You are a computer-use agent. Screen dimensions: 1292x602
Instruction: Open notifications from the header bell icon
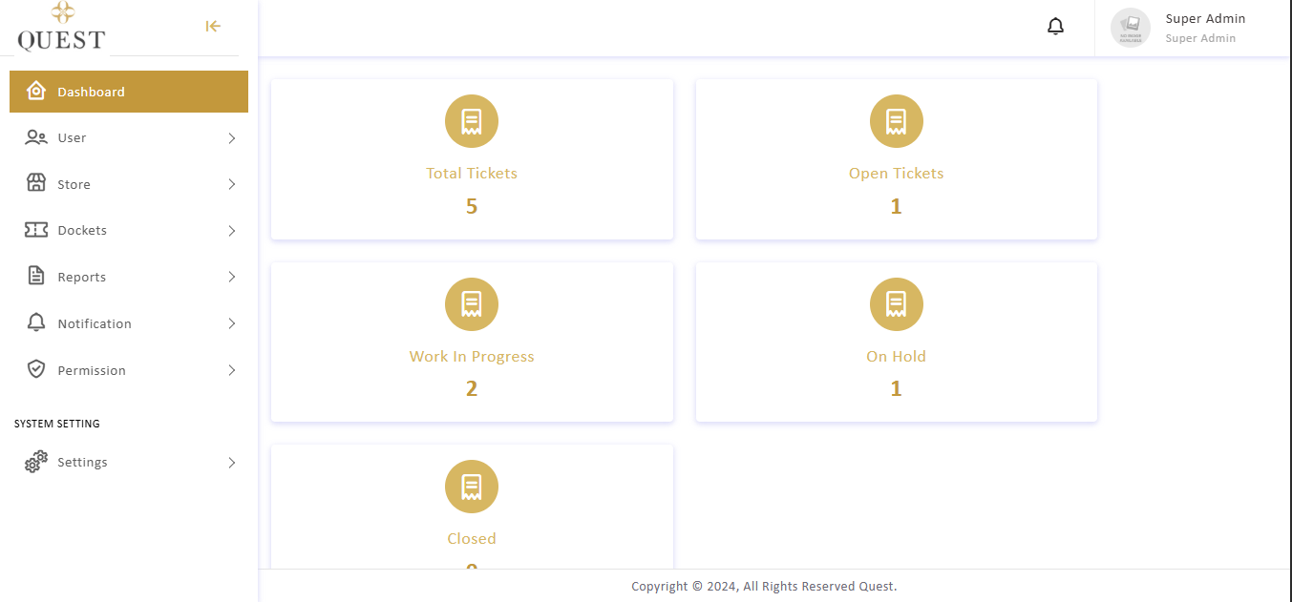1055,27
